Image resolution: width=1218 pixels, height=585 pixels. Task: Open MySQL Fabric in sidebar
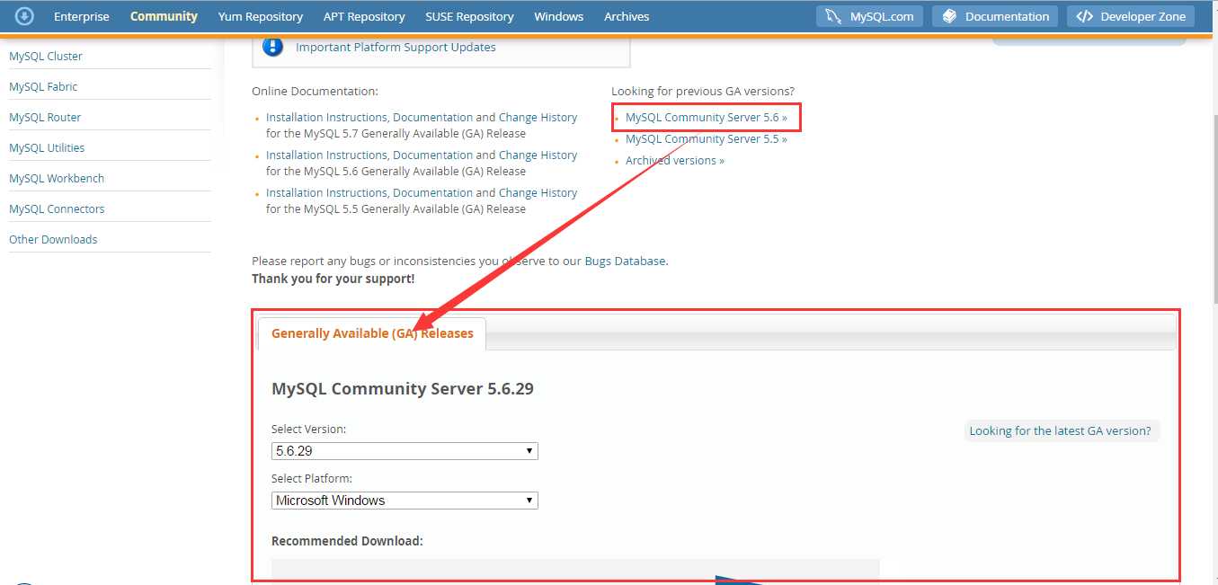43,86
